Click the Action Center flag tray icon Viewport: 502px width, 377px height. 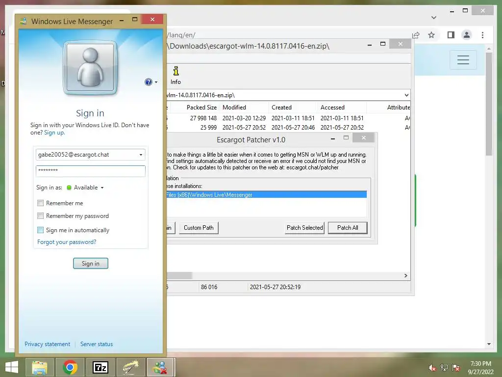456,368
